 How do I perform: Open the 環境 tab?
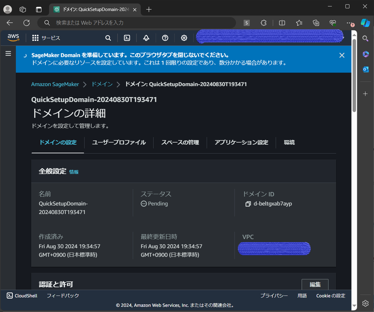point(289,142)
